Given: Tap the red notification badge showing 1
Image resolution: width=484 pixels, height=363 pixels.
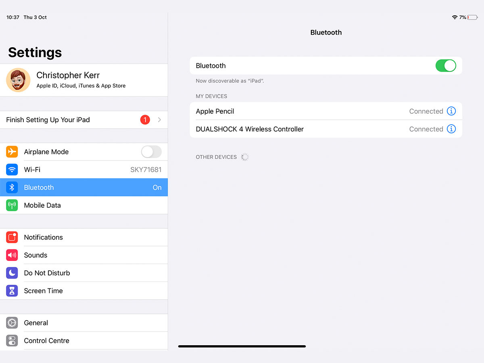Looking at the screenshot, I should coord(145,120).
